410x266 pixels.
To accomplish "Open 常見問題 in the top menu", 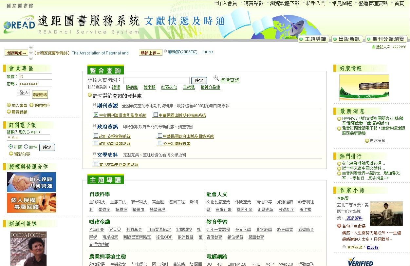I will pos(342,3).
